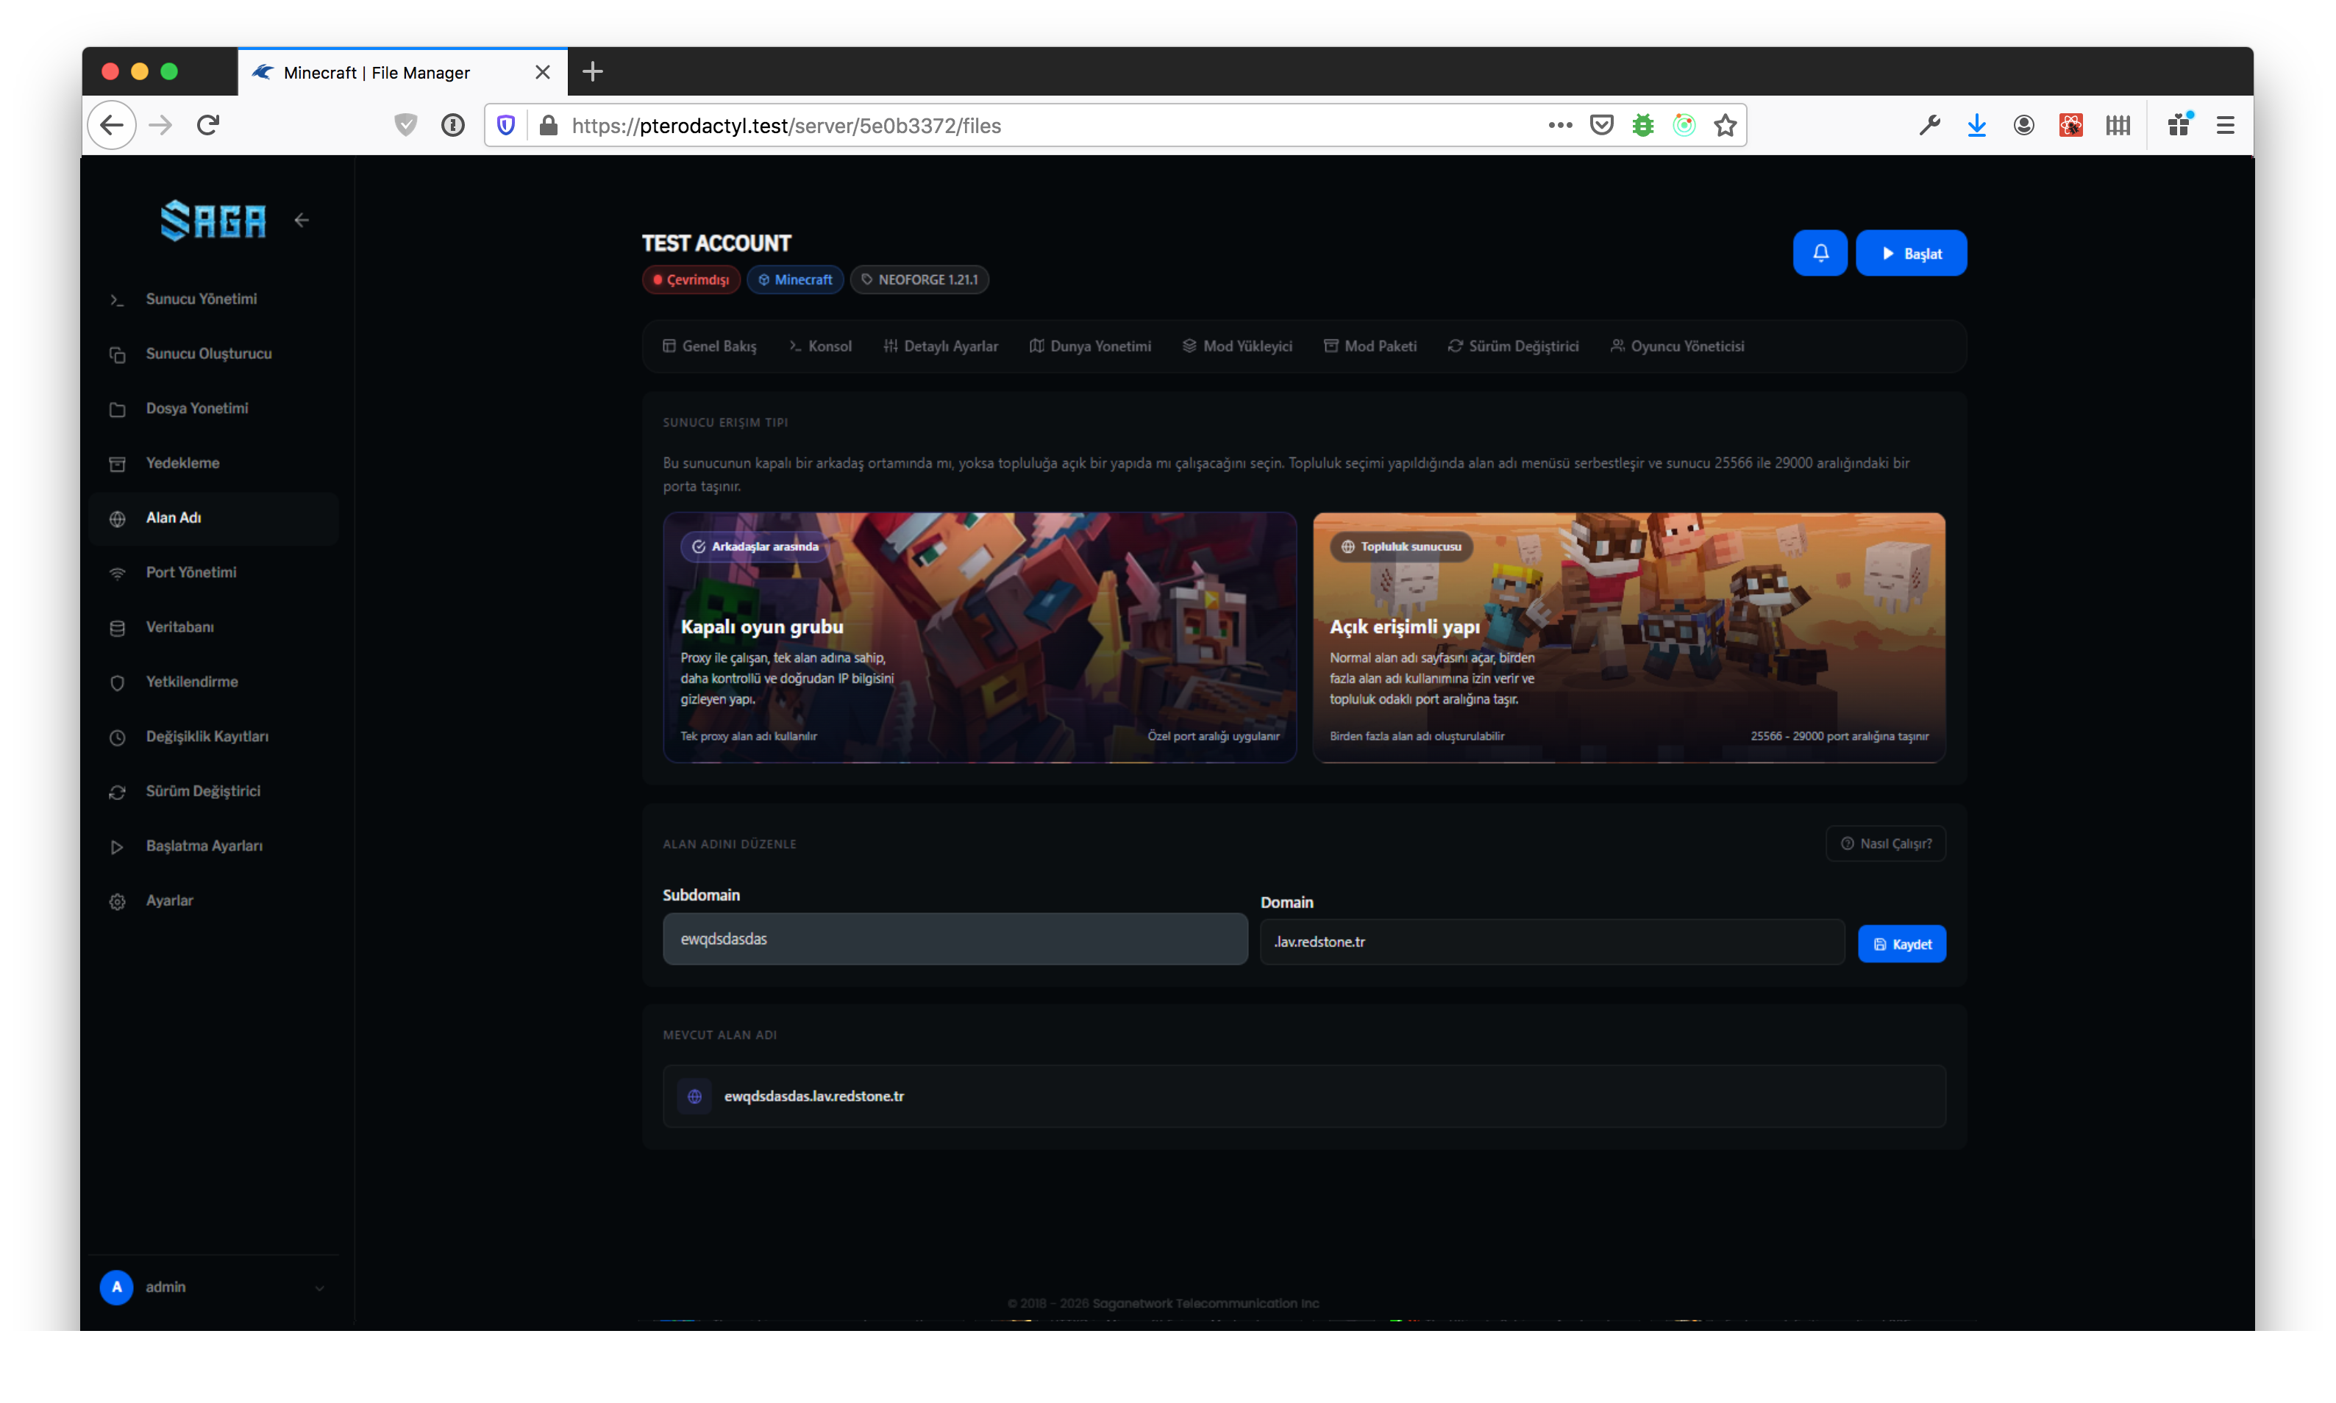Click the NEOFORGE 1.21.1 version badge

(x=920, y=280)
